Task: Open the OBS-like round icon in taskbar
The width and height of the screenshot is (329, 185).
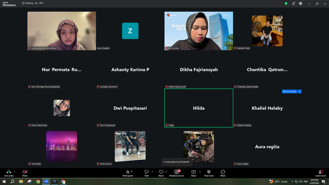Action: (x=54, y=181)
